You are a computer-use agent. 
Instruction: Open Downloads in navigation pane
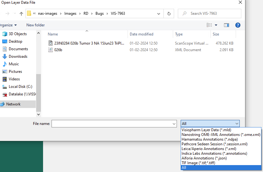point(18,56)
